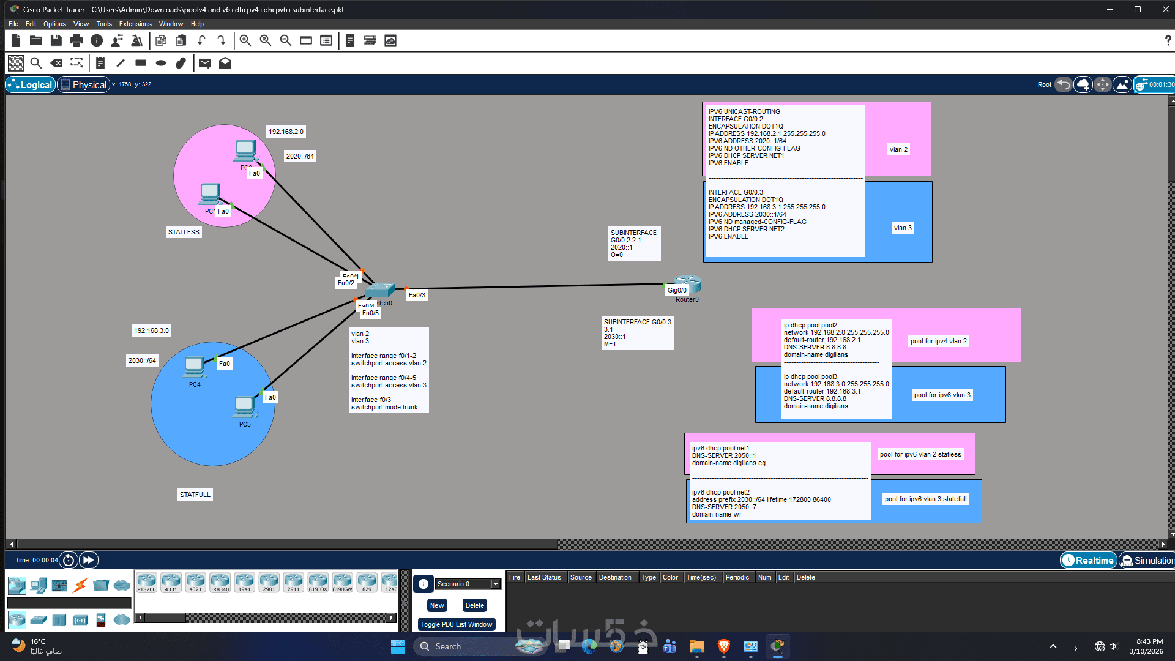The image size is (1175, 661).
Task: Click the Delete tool icon
Action: point(56,63)
